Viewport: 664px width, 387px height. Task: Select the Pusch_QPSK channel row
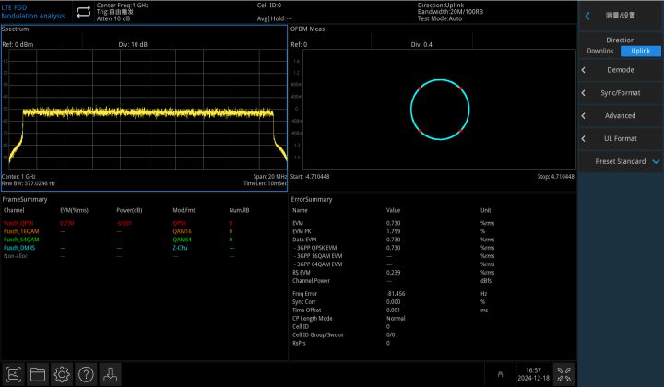(x=144, y=223)
